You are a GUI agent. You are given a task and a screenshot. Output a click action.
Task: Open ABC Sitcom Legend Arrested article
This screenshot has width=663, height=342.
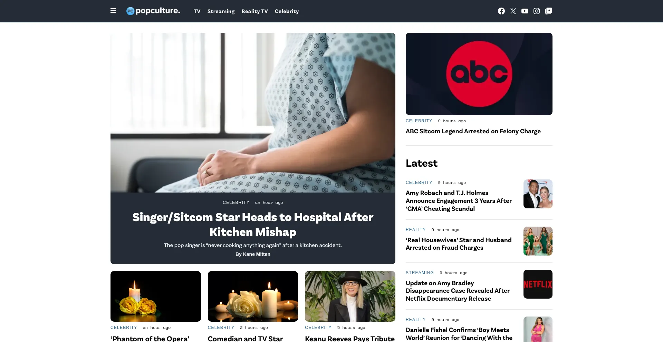(x=473, y=131)
